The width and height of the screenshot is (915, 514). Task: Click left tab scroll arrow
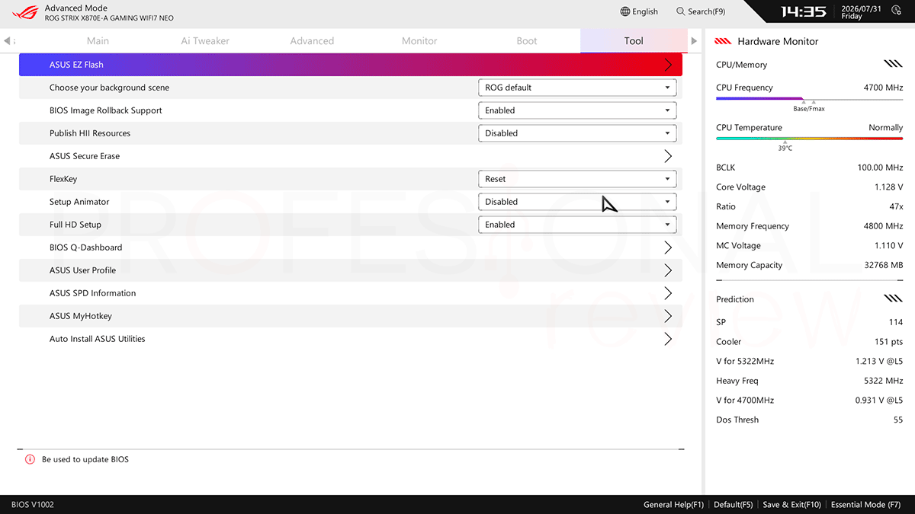coord(7,41)
